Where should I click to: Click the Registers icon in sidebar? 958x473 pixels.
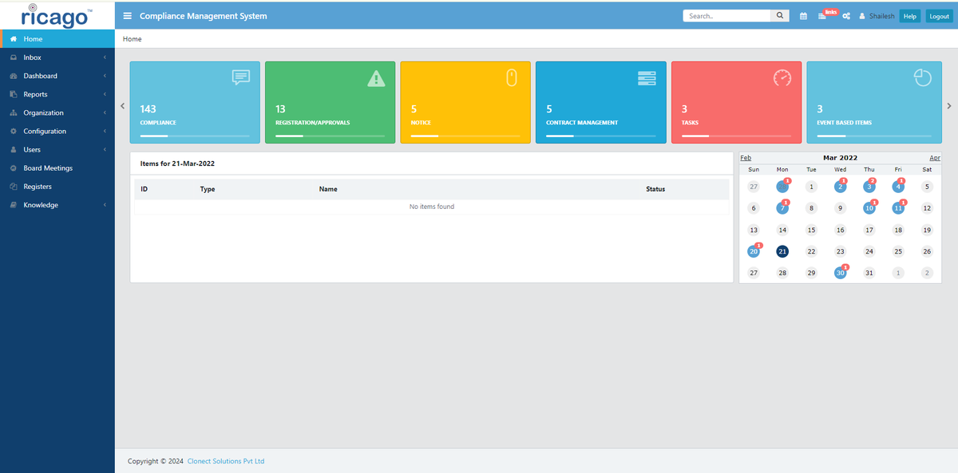(x=14, y=187)
